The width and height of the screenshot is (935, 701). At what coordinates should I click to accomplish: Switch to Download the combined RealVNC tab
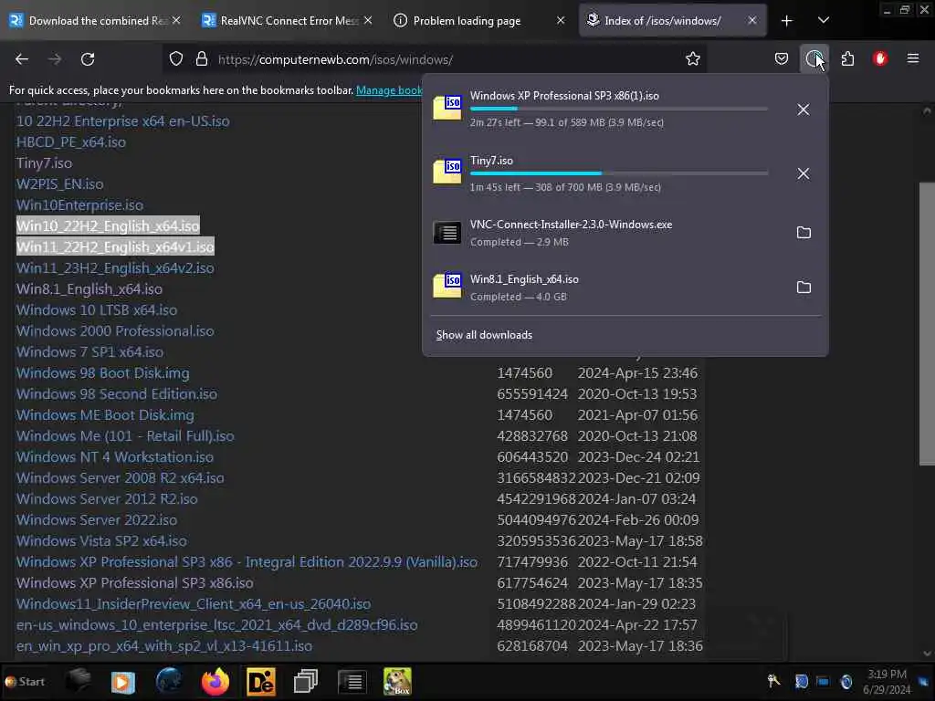coord(95,21)
